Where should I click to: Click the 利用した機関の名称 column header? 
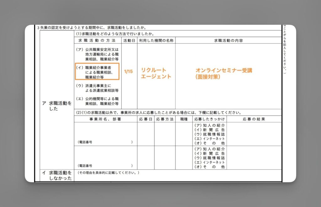(x=156, y=40)
